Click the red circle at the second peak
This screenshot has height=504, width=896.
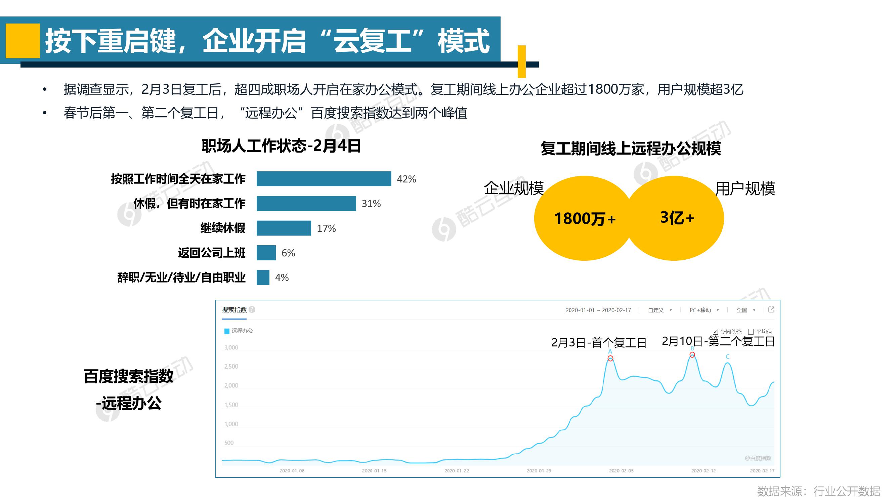pos(692,355)
